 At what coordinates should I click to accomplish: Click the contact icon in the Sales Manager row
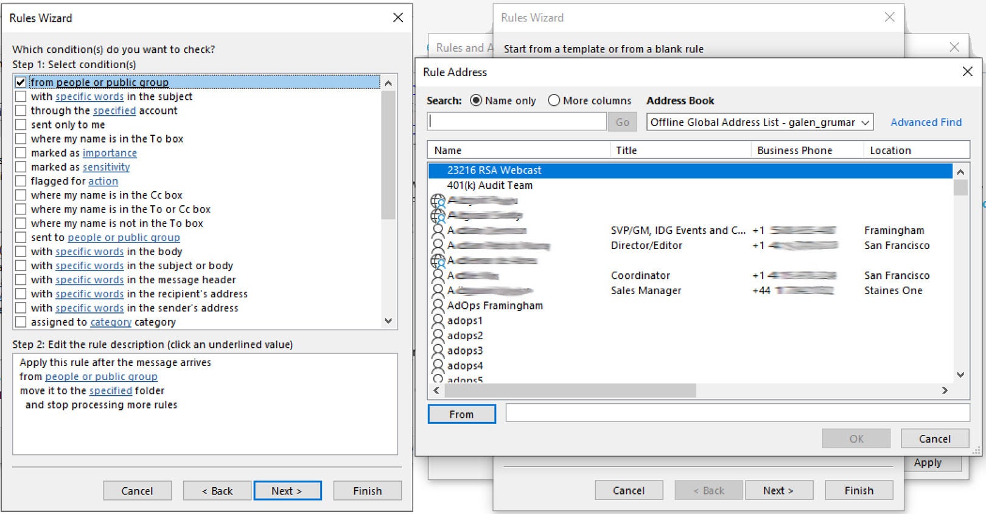tap(438, 290)
